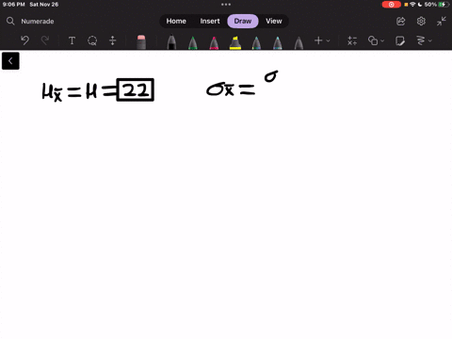Pick the eraser tool
This screenshot has width=452, height=339.
tap(141, 42)
